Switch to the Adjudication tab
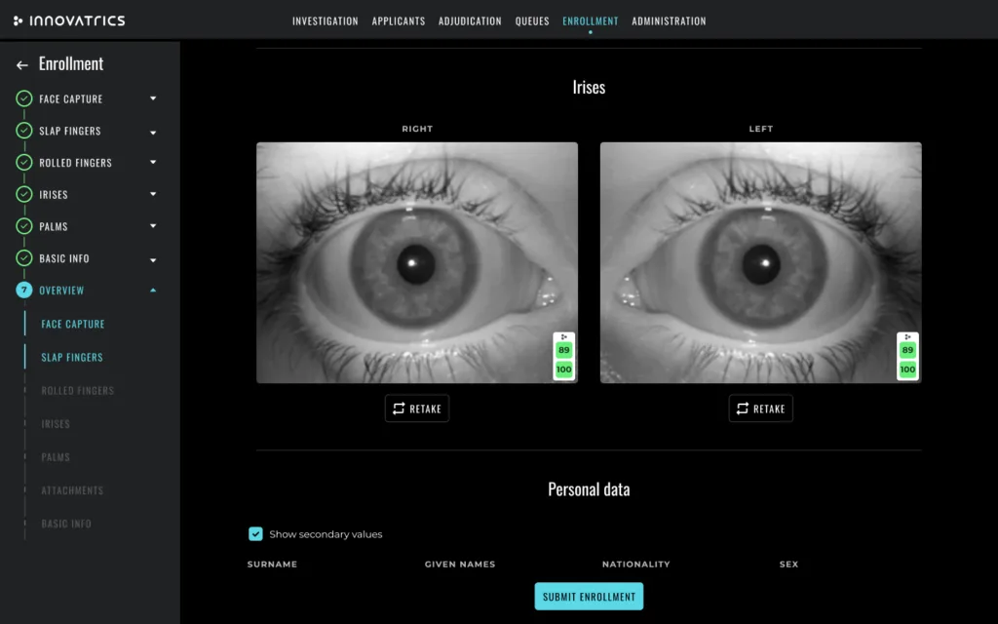Viewport: 998px width, 624px height. coord(470,21)
